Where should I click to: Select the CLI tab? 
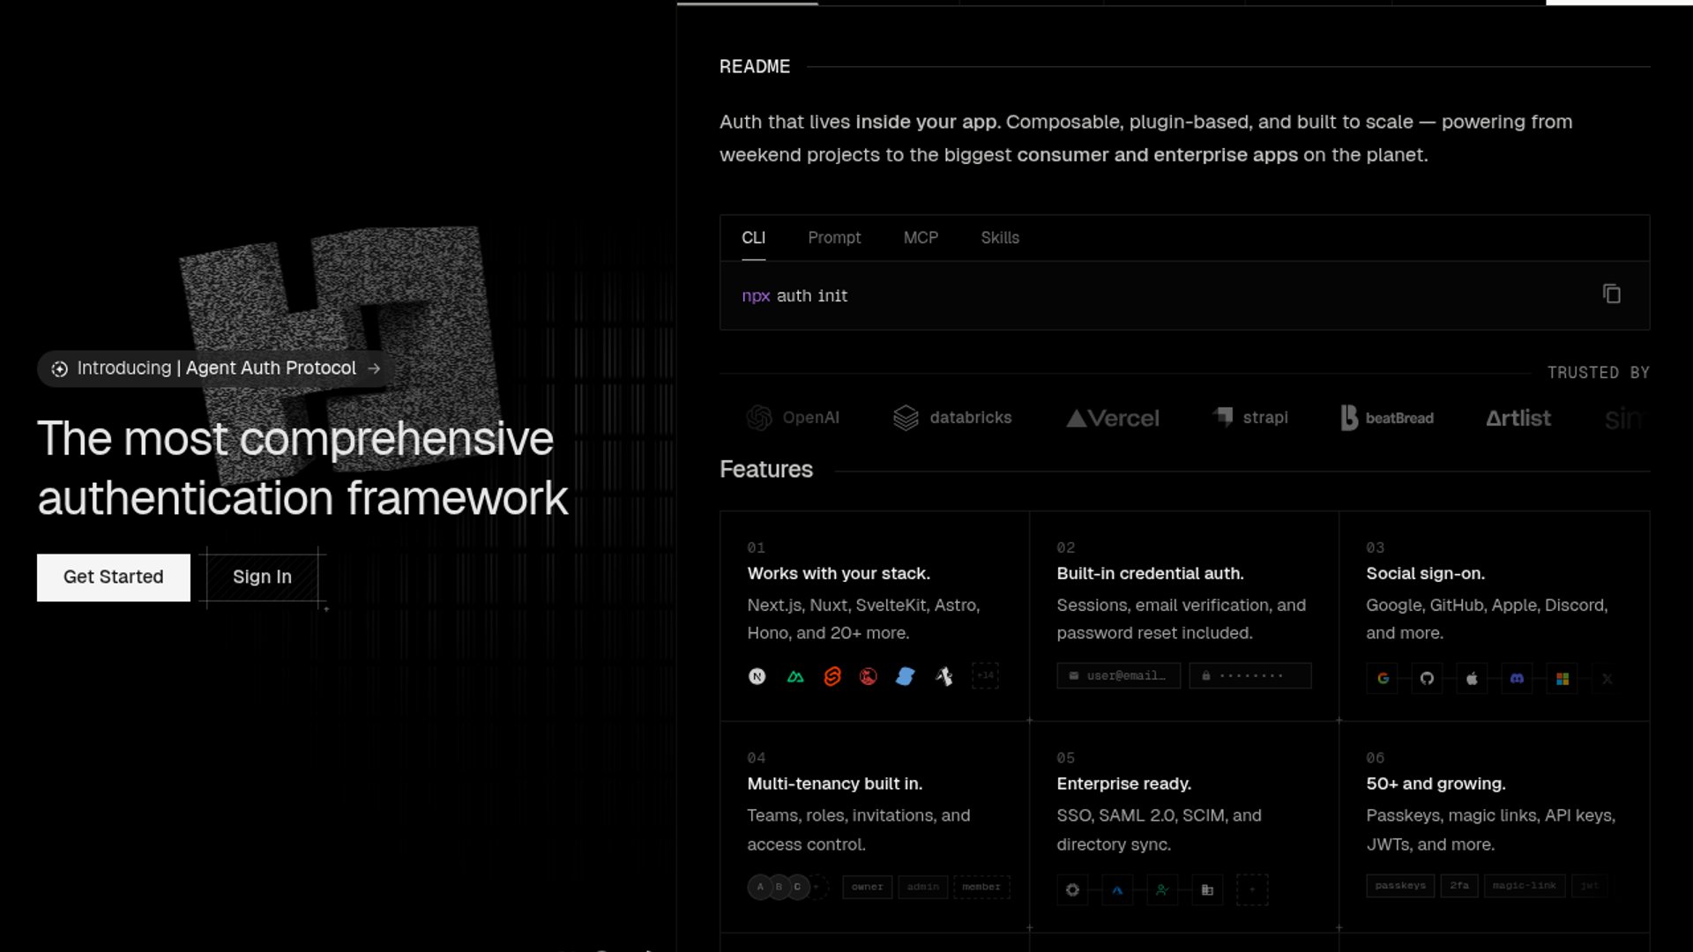point(753,238)
